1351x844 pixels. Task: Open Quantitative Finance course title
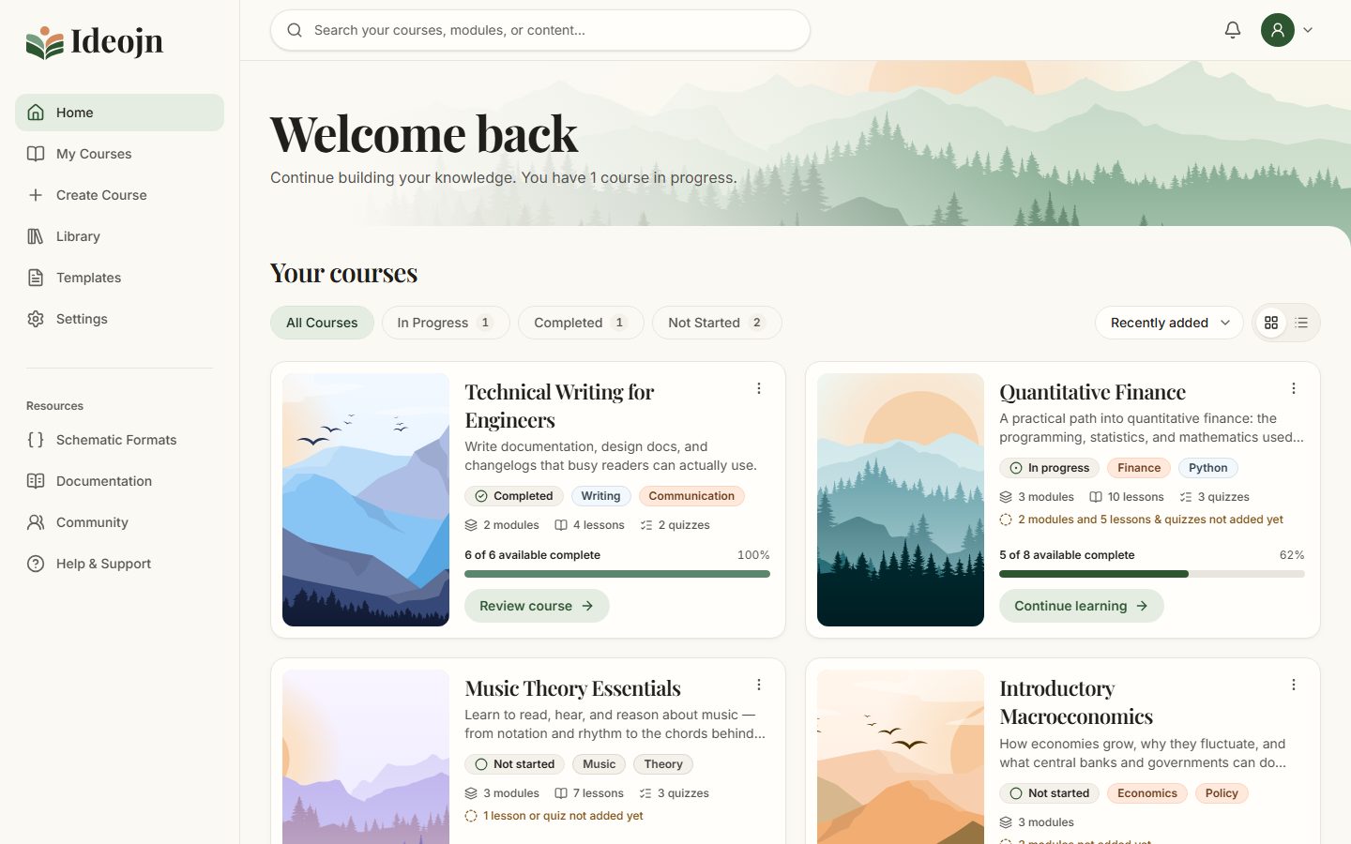point(1093,392)
